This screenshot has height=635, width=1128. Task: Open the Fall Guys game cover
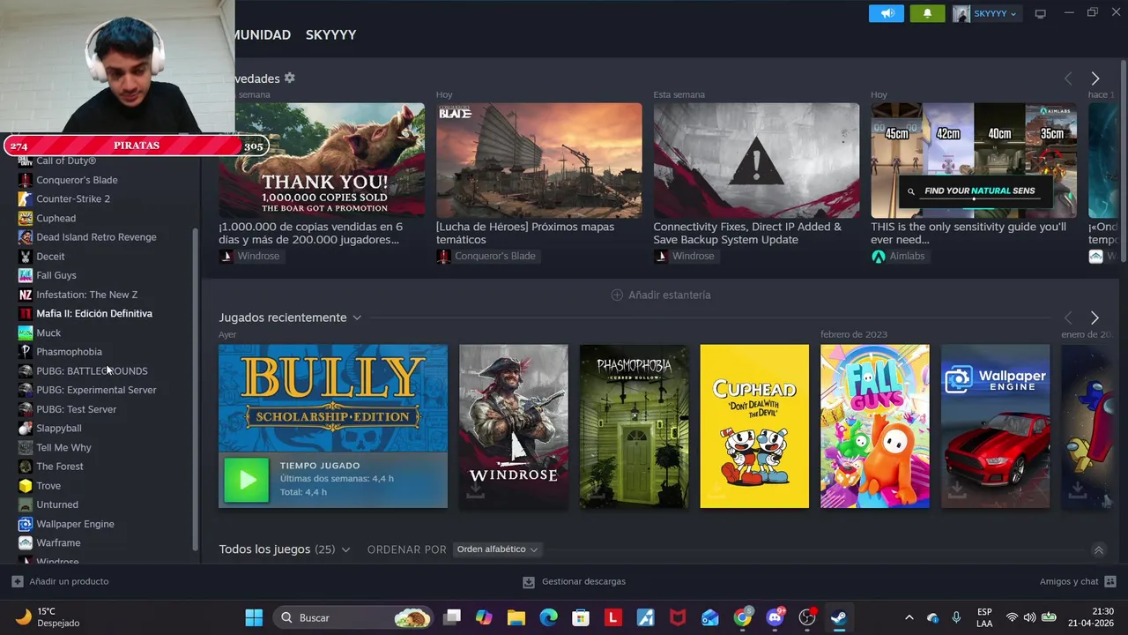(875, 426)
